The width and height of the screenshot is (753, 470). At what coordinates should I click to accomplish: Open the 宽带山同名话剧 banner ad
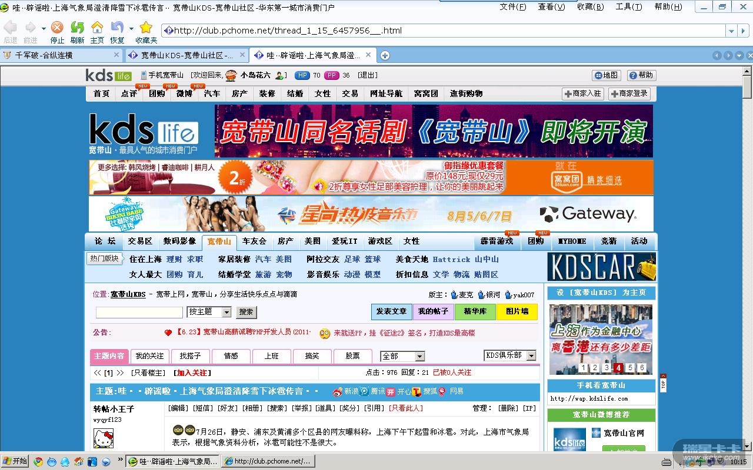tap(434, 131)
